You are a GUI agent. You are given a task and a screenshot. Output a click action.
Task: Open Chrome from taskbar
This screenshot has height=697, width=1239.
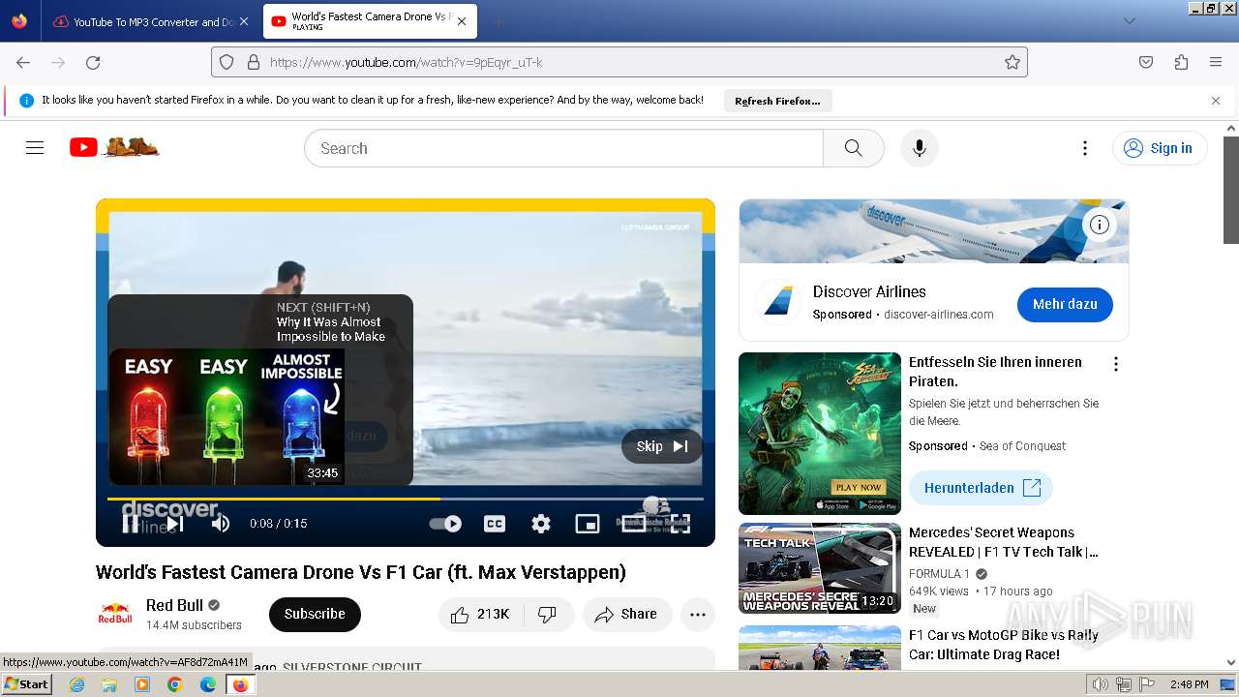click(175, 684)
